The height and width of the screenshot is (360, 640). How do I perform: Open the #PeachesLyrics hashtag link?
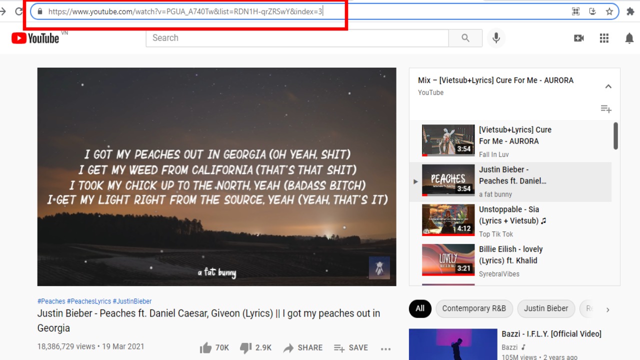click(89, 301)
